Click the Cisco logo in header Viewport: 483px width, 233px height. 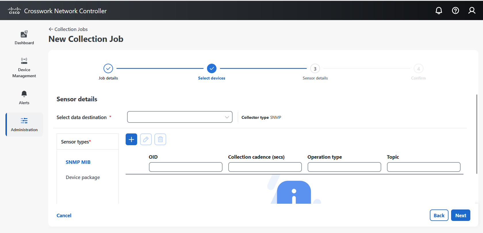14,11
